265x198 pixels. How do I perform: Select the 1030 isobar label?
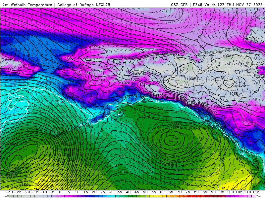coord(218,107)
